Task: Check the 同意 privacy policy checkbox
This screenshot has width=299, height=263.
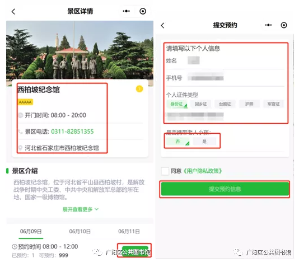Action: click(165, 171)
